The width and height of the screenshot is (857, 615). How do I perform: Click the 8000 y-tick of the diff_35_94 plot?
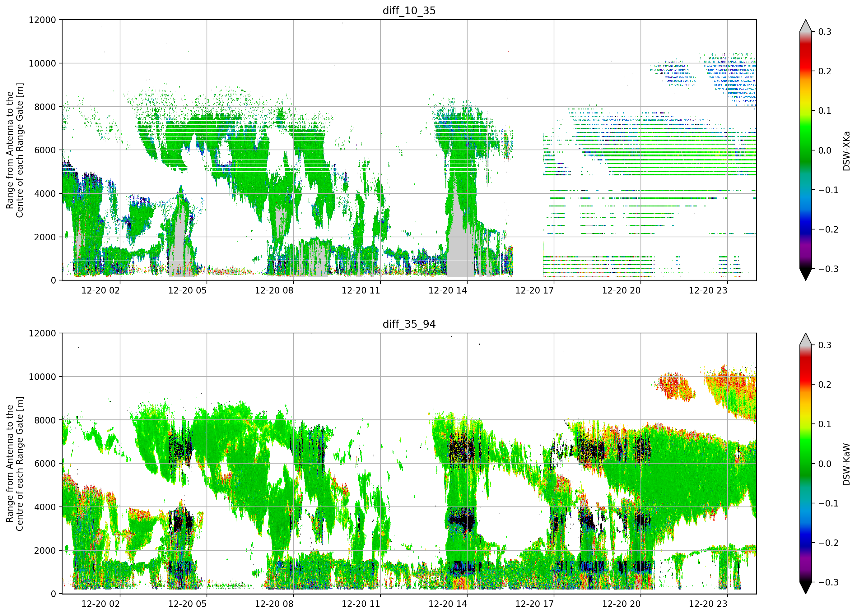pos(45,420)
